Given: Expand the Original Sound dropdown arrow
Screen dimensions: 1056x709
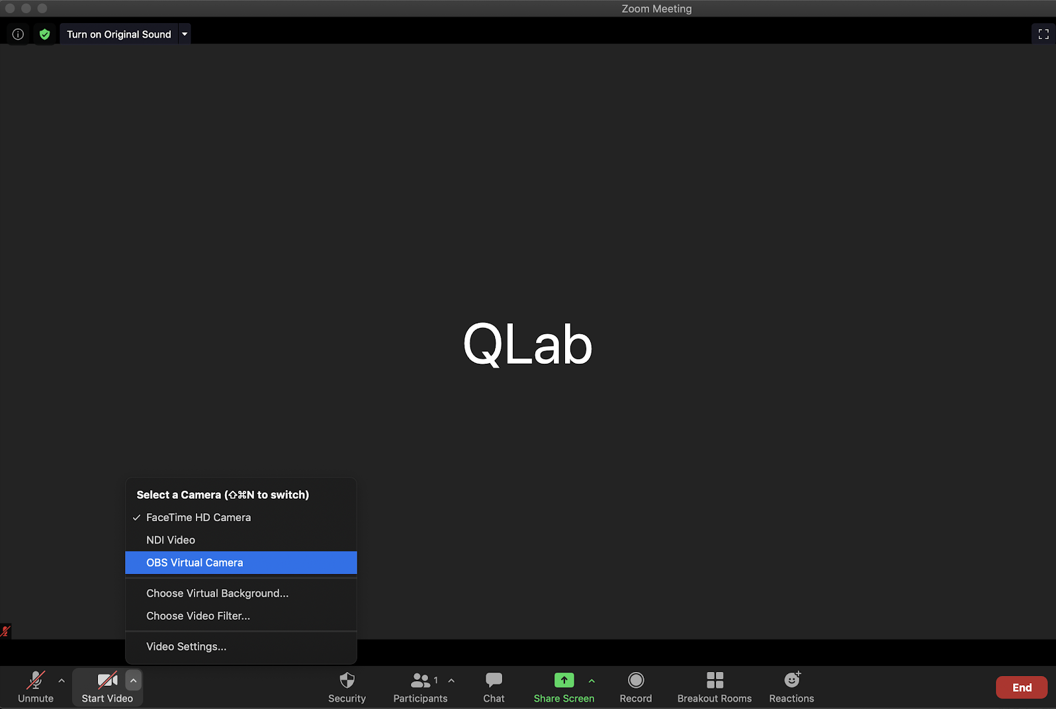Looking at the screenshot, I should click(185, 34).
